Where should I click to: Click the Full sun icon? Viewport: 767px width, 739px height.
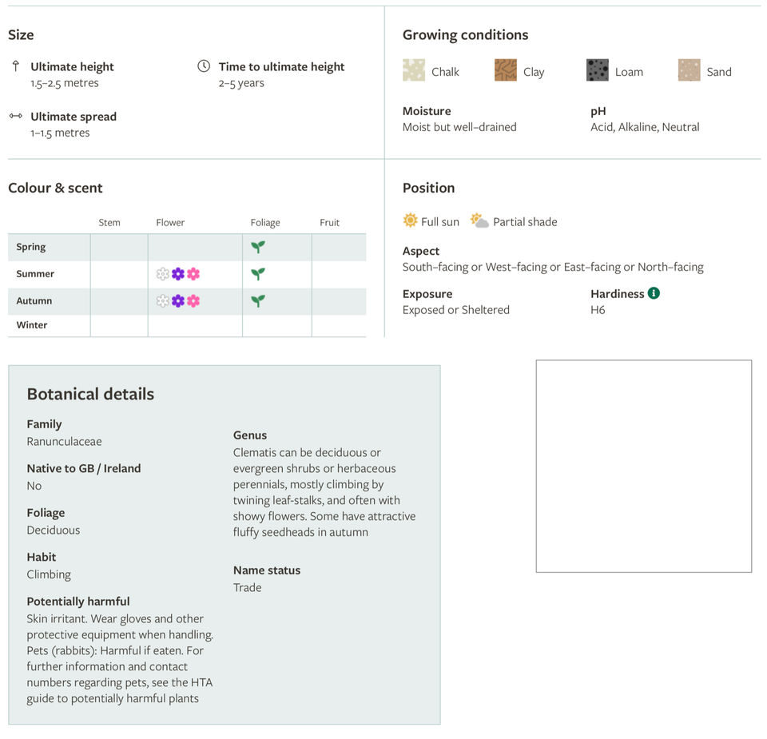(410, 221)
